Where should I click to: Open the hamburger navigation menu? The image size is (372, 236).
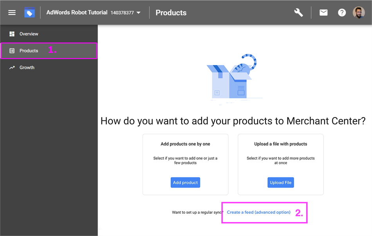[12, 13]
